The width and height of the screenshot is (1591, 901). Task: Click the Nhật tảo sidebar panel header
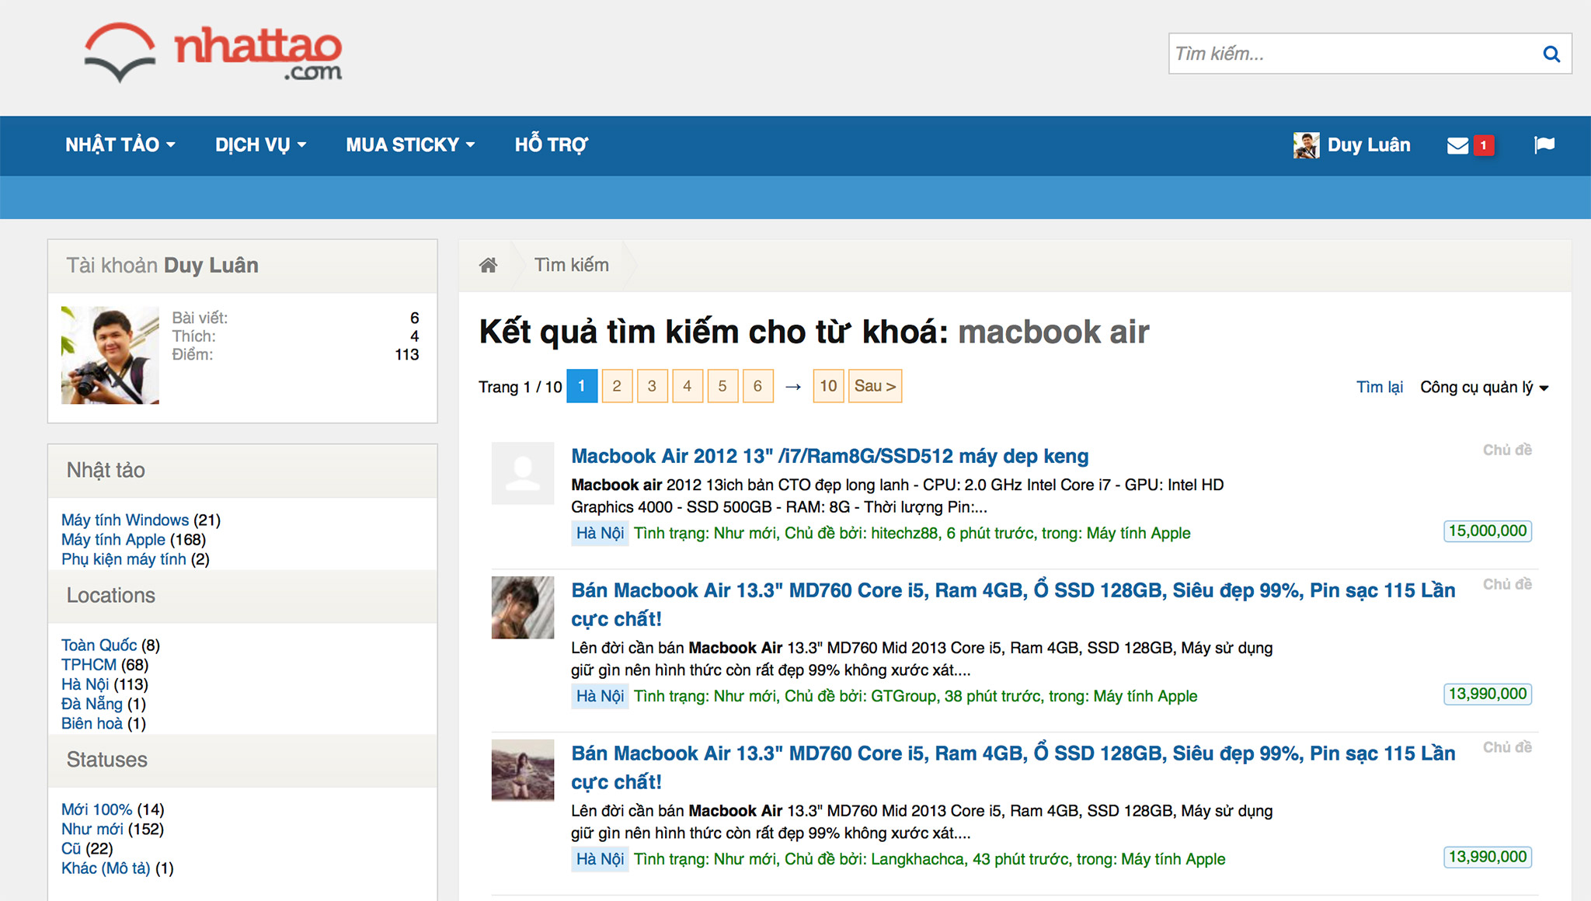pos(242,471)
